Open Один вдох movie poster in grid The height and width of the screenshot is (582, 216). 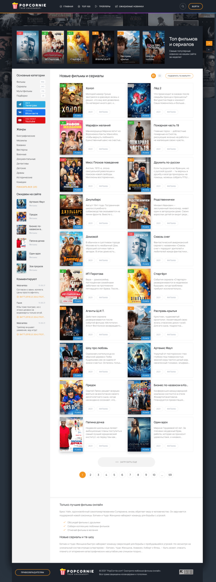click(x=139, y=435)
